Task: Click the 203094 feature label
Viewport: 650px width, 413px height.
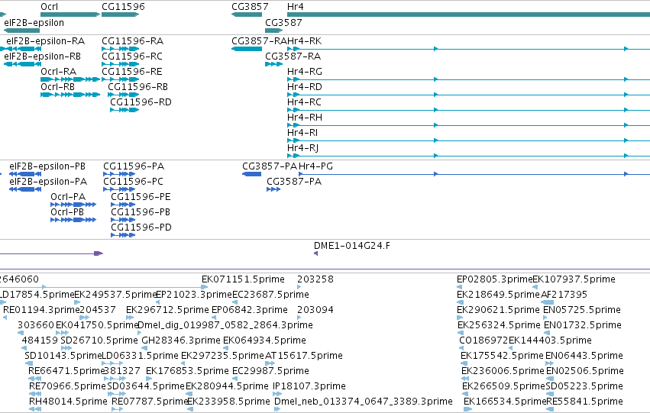Action: [315, 310]
